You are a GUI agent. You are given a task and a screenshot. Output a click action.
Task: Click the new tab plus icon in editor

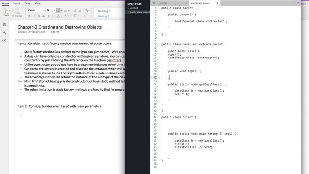[x=295, y=3]
